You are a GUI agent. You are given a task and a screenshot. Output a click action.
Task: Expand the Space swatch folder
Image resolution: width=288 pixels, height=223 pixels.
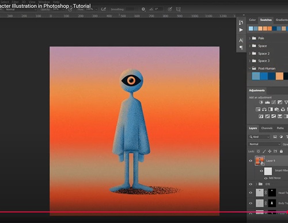249,46
